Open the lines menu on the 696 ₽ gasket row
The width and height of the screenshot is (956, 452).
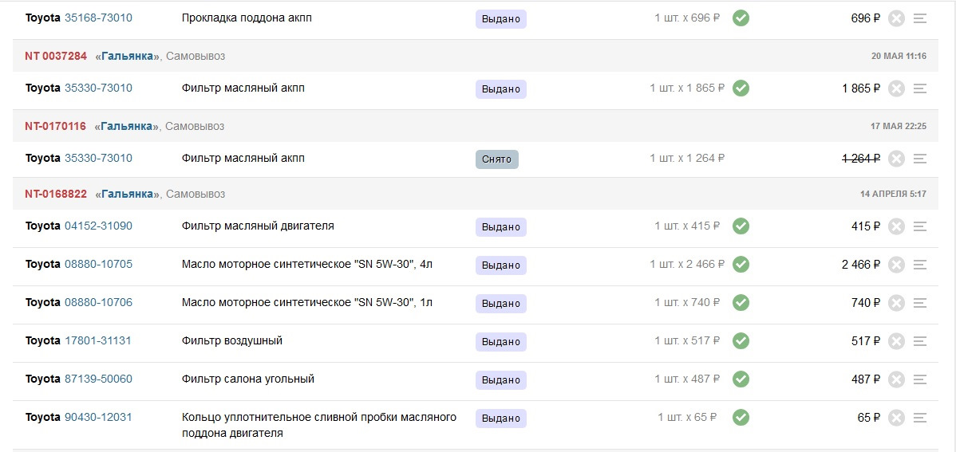click(x=919, y=19)
